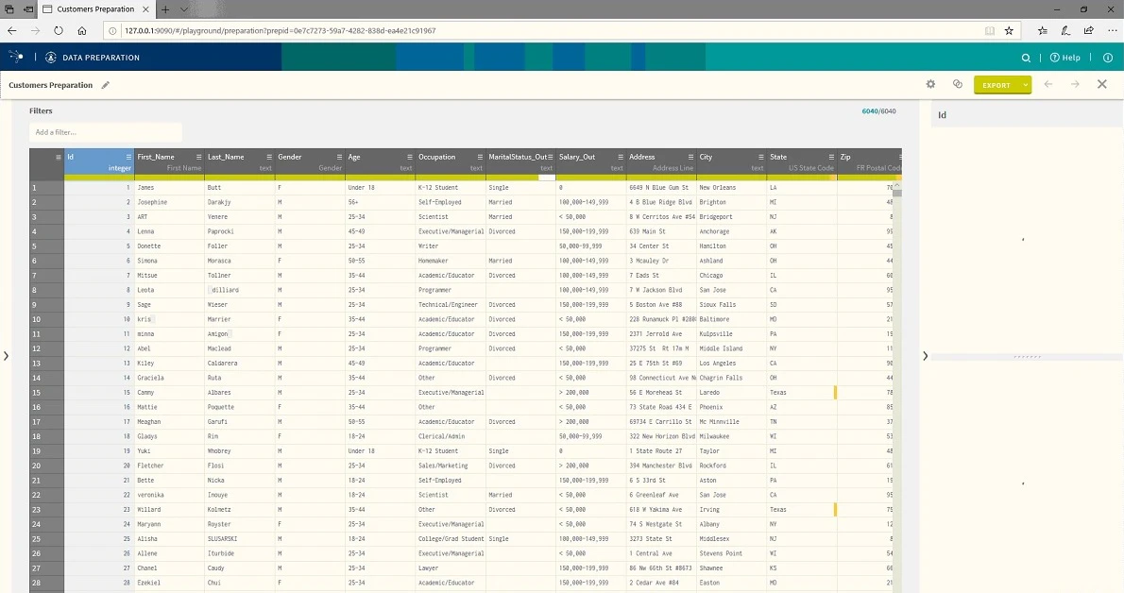Open the info icon in the header
This screenshot has height=593, width=1124.
pos(1108,58)
